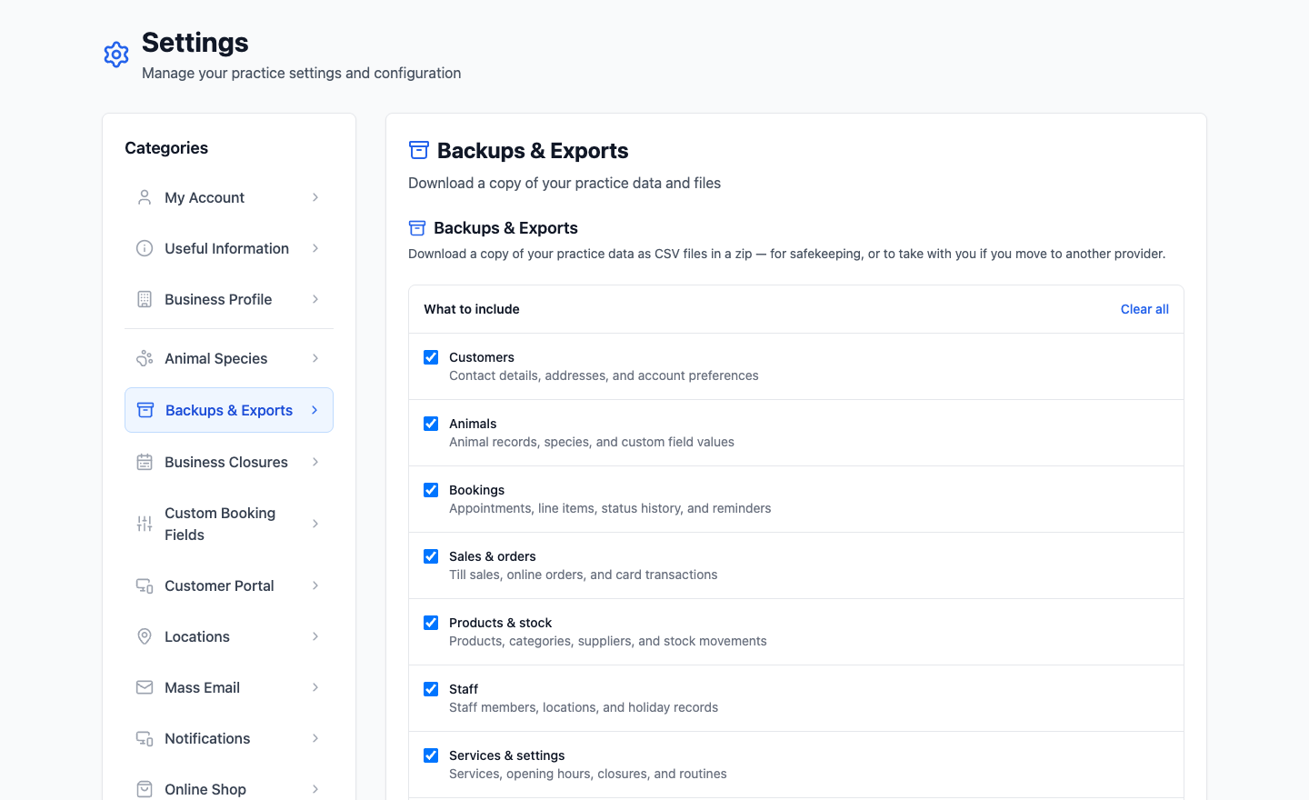This screenshot has height=800, width=1309.
Task: Click the chevron beside Animal Species
Action: 315,358
